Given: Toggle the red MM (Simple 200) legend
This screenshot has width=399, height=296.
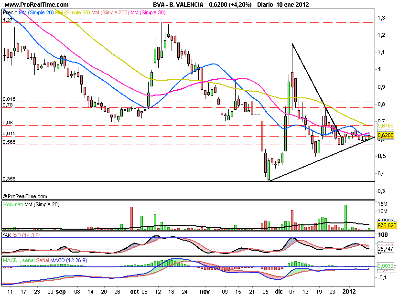Looking at the screenshot, I should coord(111,12).
